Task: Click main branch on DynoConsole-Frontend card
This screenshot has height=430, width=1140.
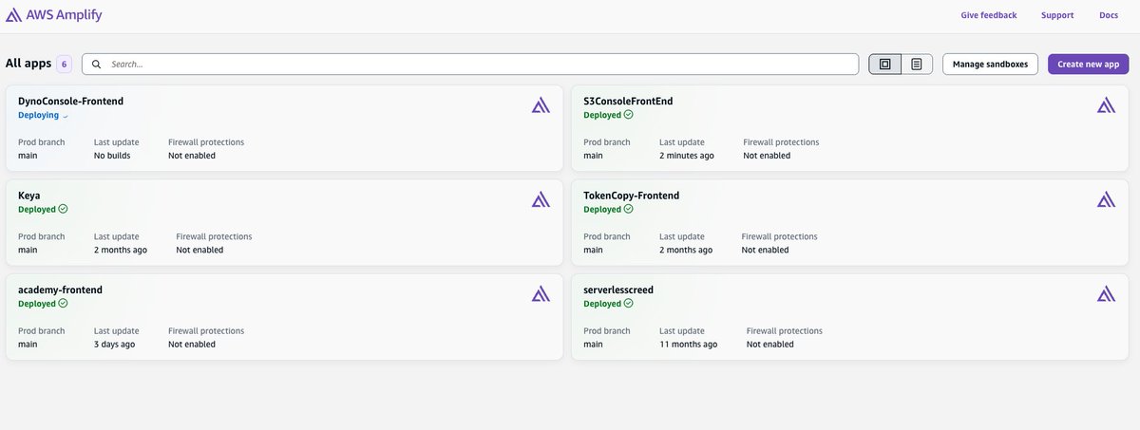Action: coord(28,156)
